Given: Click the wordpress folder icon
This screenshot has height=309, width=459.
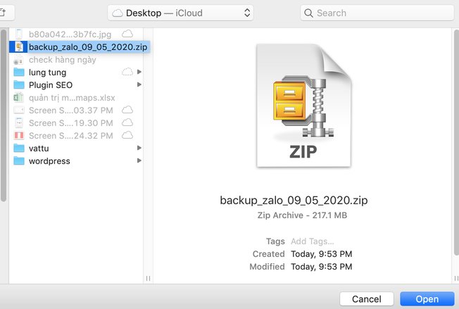Looking at the screenshot, I should (19, 161).
